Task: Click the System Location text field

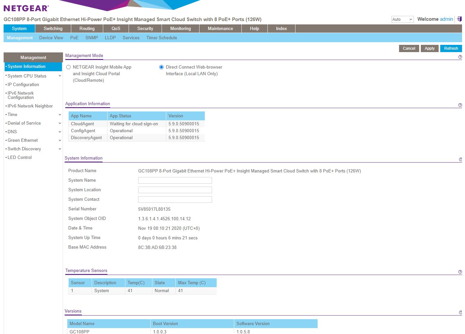Action: [x=175, y=190]
